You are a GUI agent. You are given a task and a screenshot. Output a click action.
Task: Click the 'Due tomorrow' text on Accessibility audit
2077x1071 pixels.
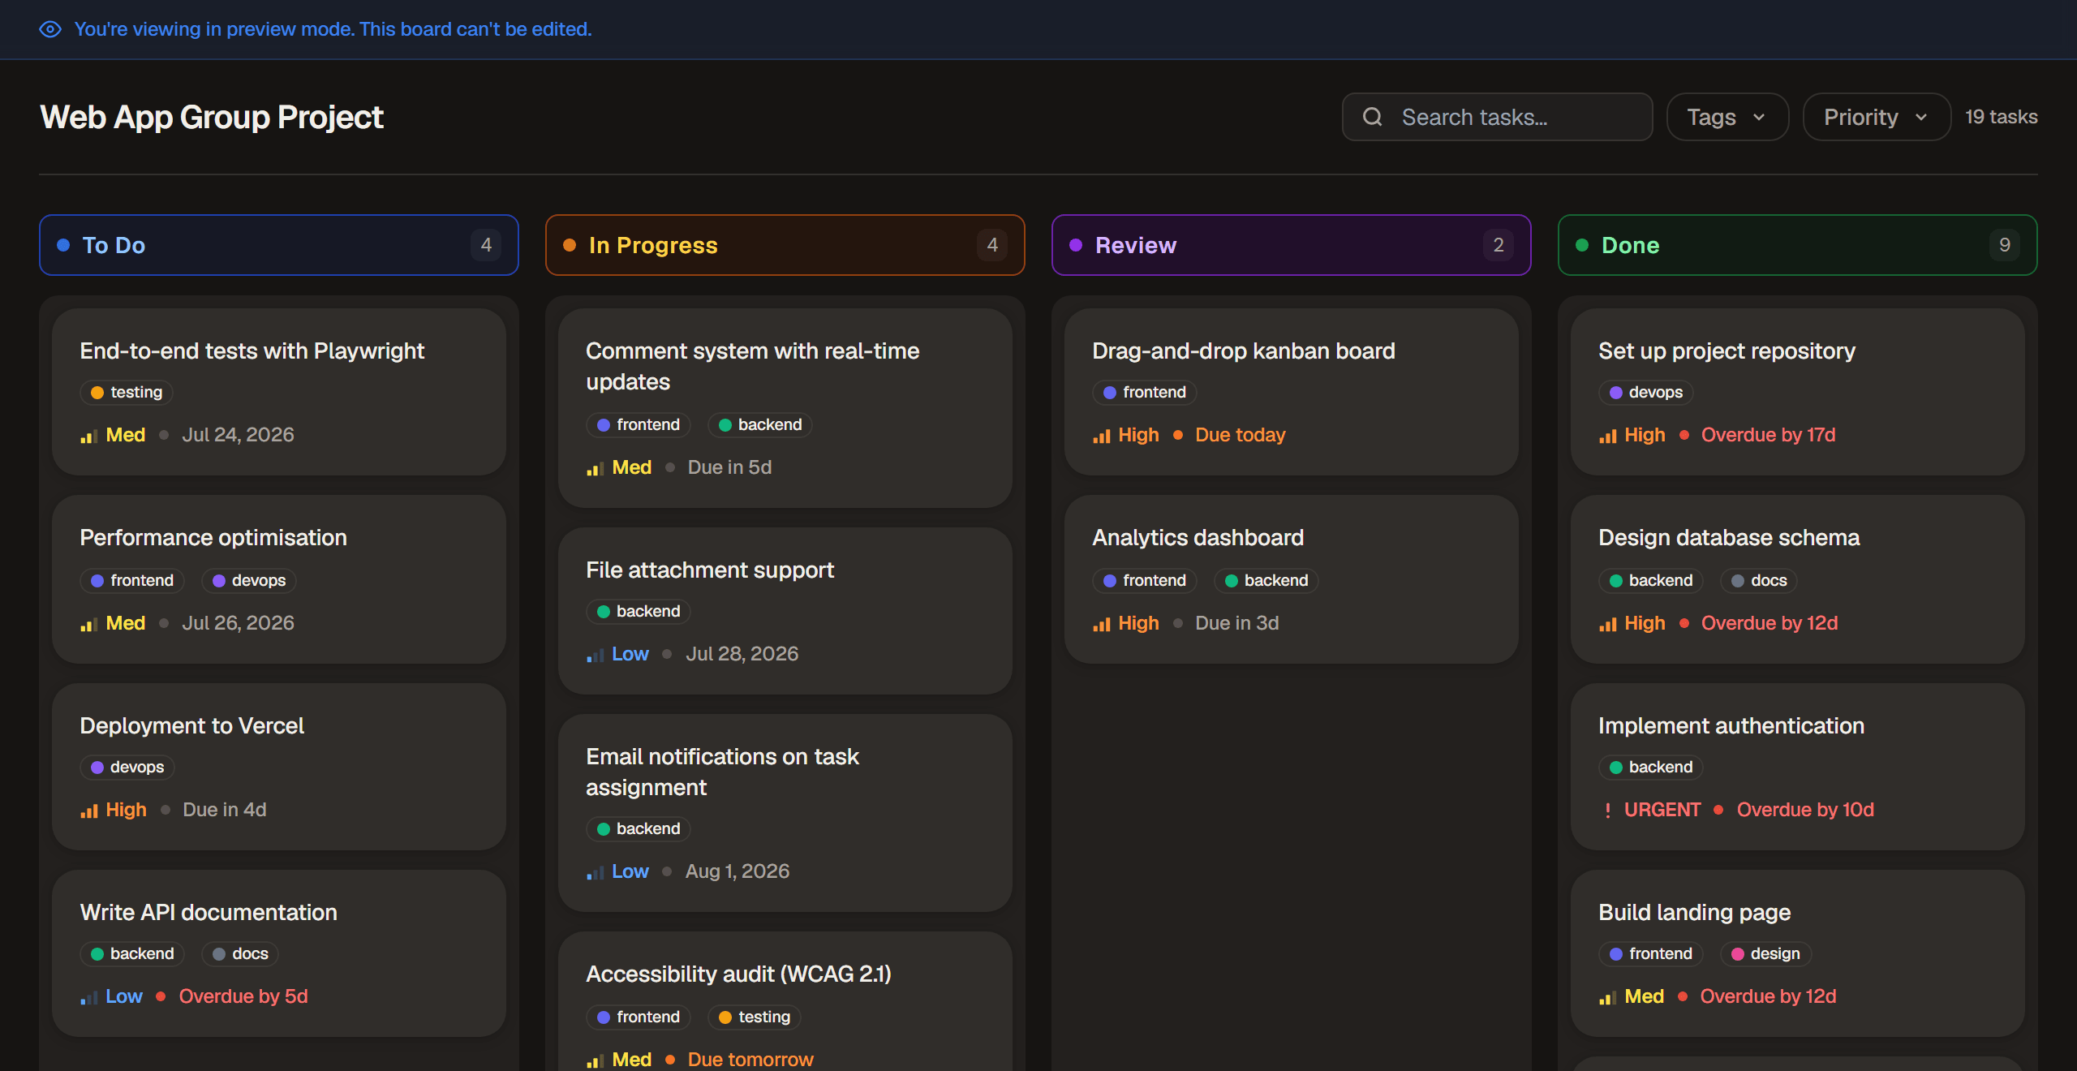click(x=750, y=1060)
